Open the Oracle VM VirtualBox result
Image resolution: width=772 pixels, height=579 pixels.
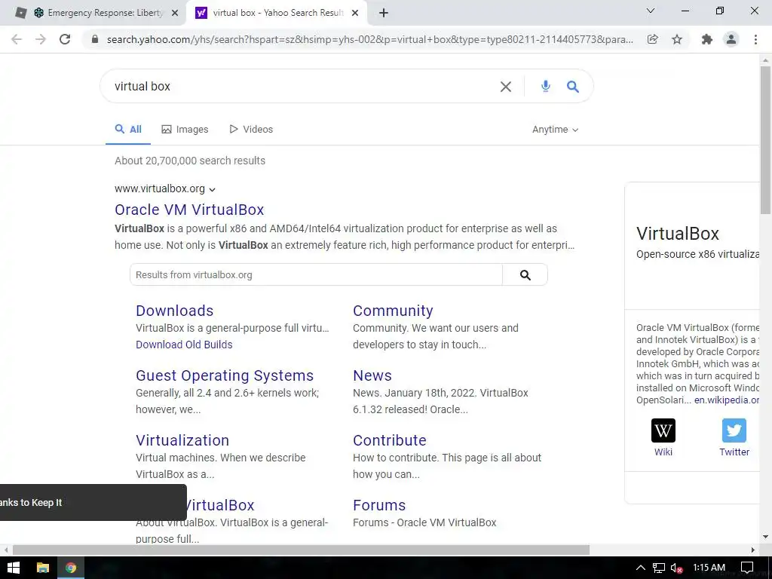tap(189, 210)
